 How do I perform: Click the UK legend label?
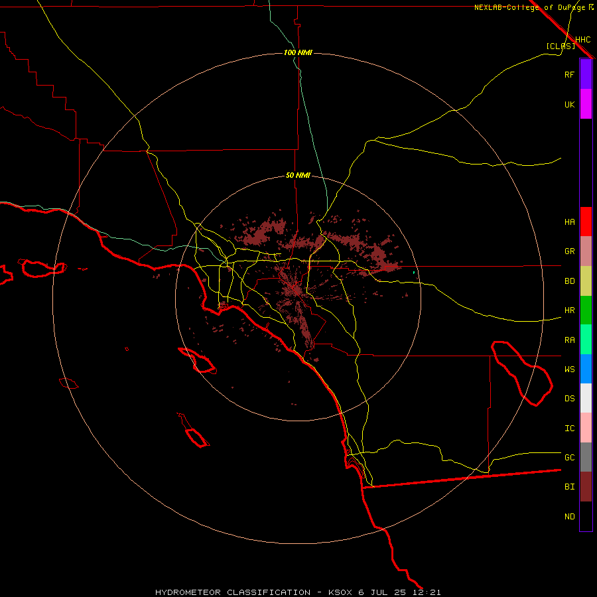click(x=569, y=104)
